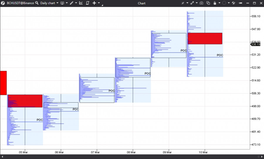Click the plus add button

point(94,3)
